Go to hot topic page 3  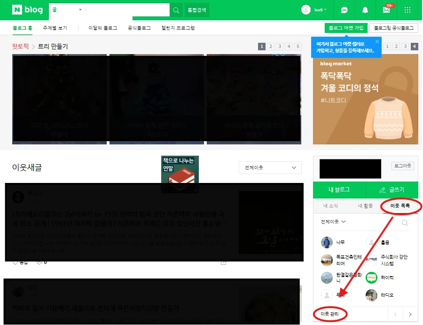pos(280,47)
